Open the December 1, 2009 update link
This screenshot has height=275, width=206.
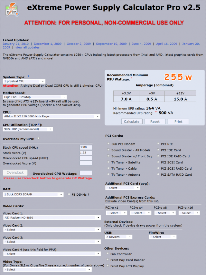48,44
